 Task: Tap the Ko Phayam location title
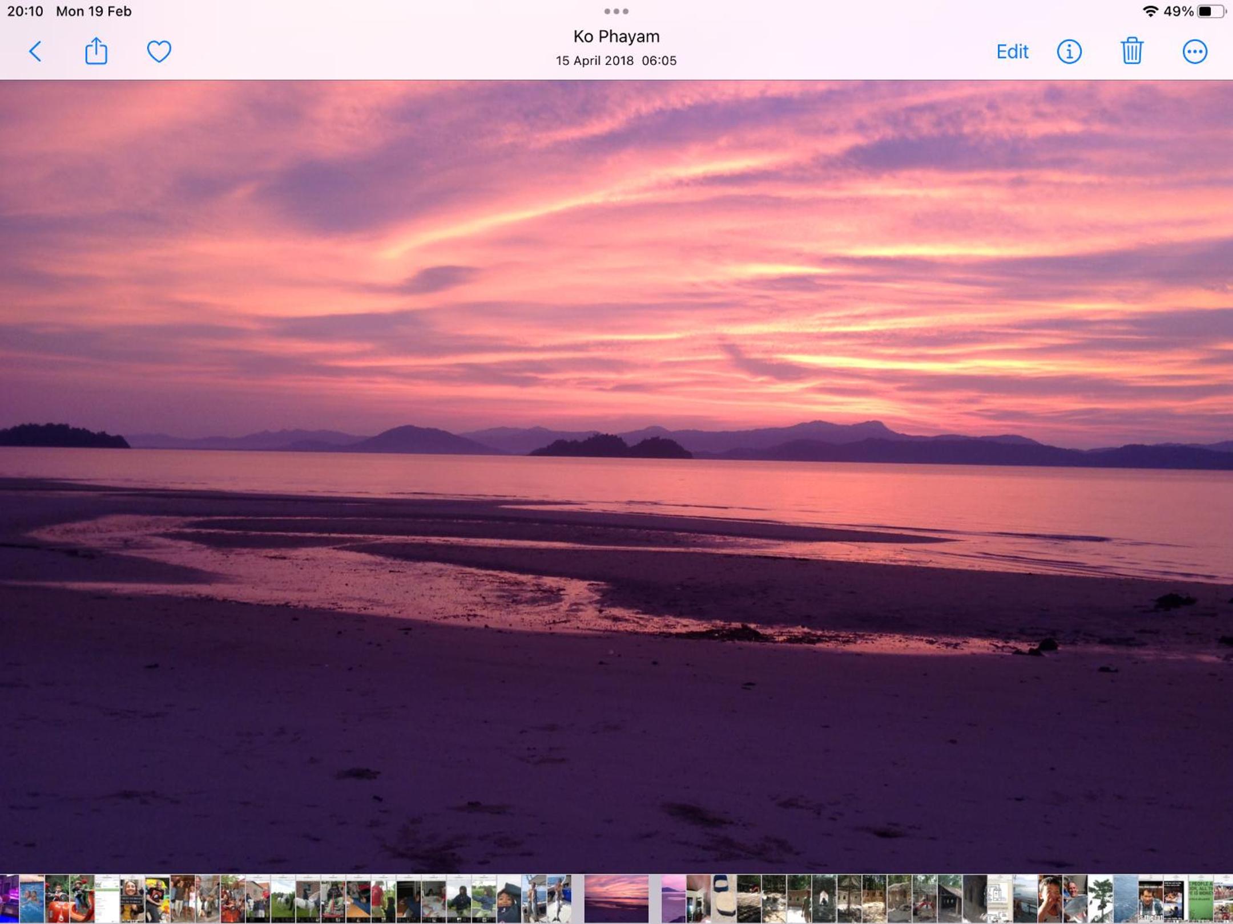(x=616, y=37)
